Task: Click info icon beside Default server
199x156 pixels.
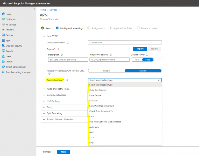Action: (147, 55)
